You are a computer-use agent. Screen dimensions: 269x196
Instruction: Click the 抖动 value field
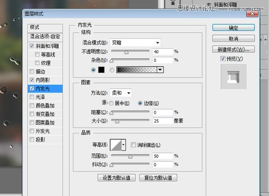pos(163,165)
